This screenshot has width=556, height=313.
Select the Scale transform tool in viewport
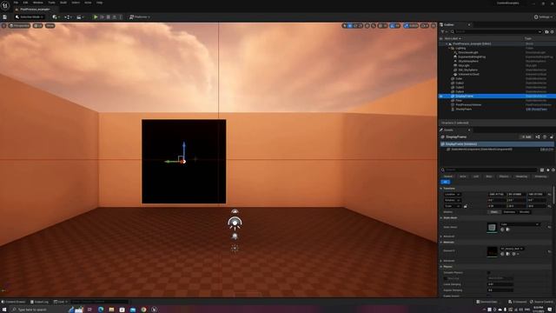[360, 26]
